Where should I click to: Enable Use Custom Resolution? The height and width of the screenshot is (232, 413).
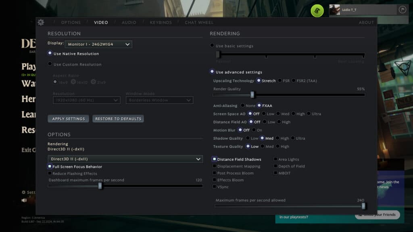point(50,64)
